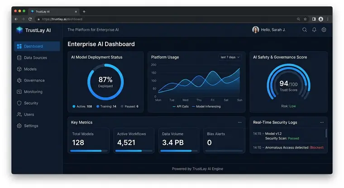This screenshot has width=344, height=188.
Task: Click the Models cube icon
Action: click(19, 69)
